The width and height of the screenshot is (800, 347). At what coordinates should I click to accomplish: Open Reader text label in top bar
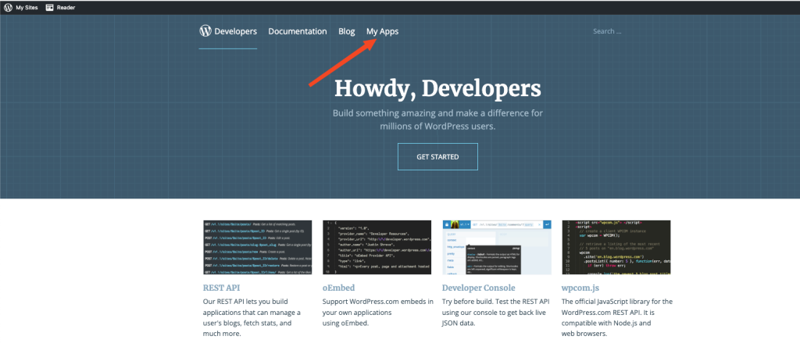click(x=66, y=7)
